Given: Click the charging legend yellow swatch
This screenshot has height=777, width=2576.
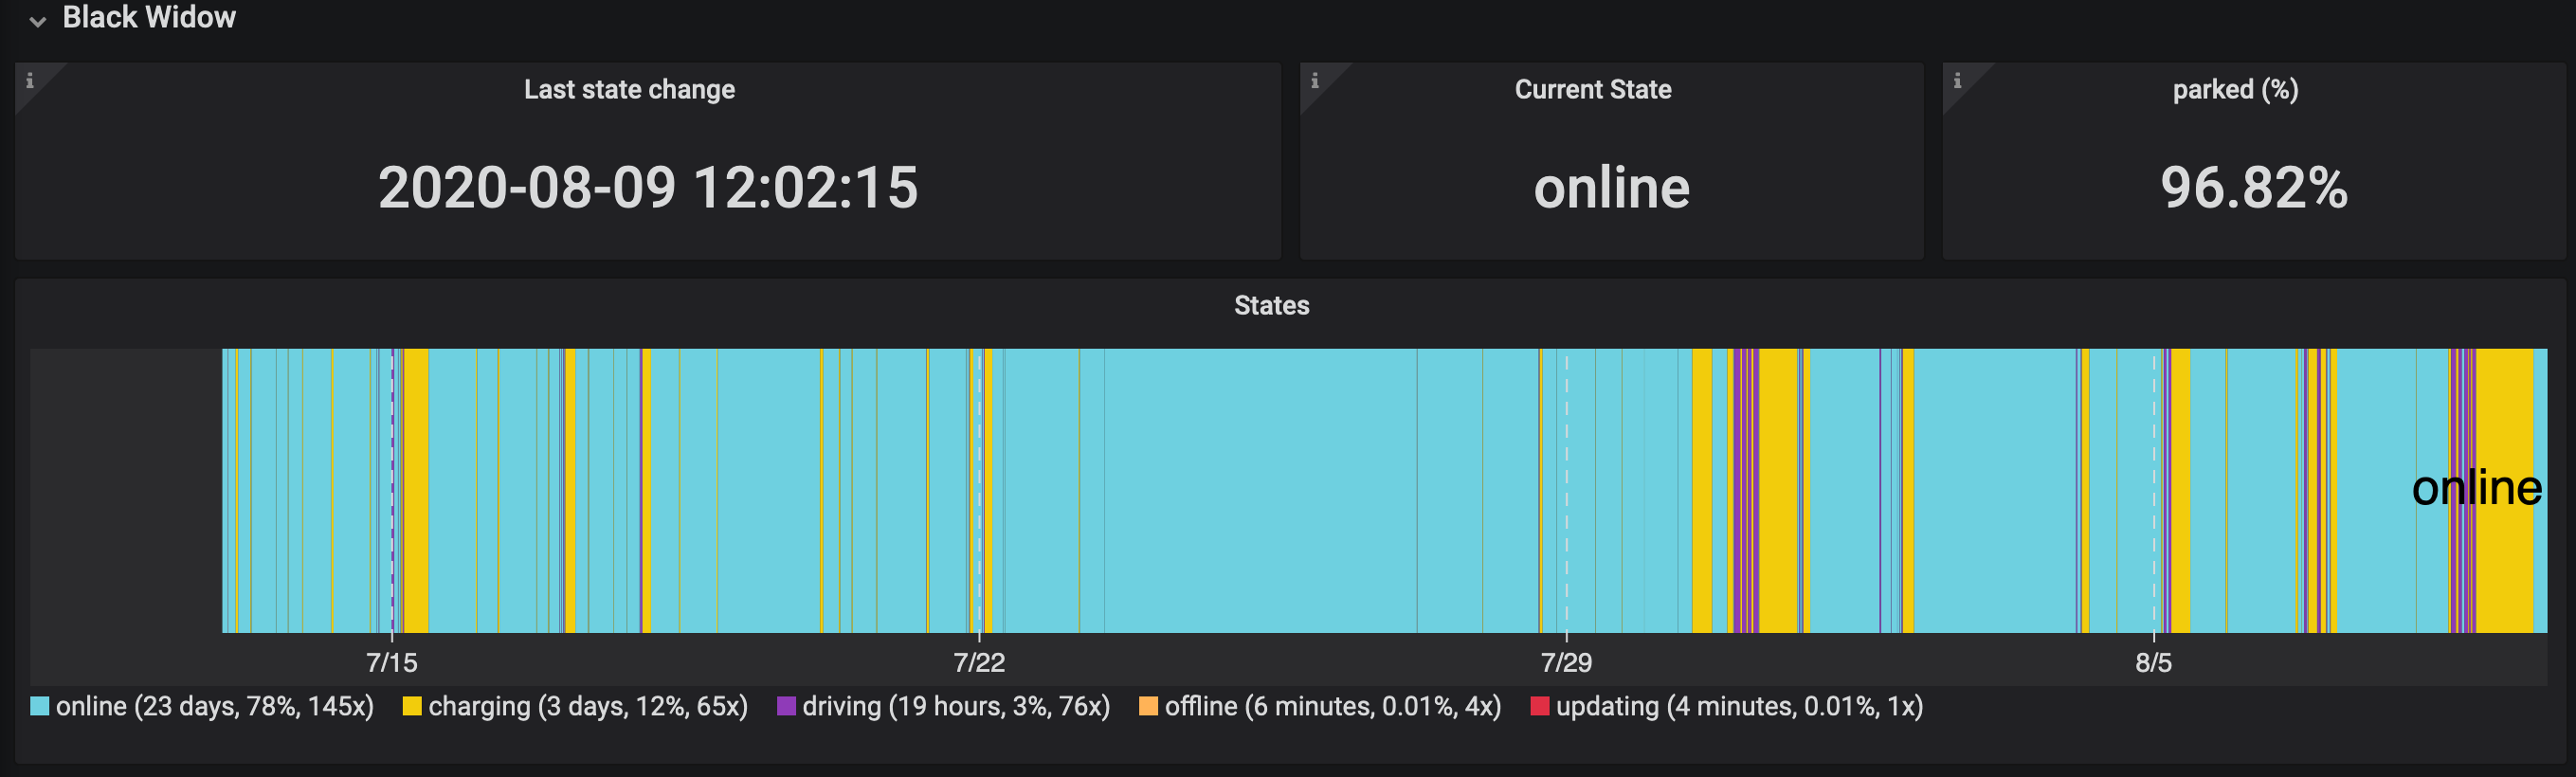Looking at the screenshot, I should [412, 706].
